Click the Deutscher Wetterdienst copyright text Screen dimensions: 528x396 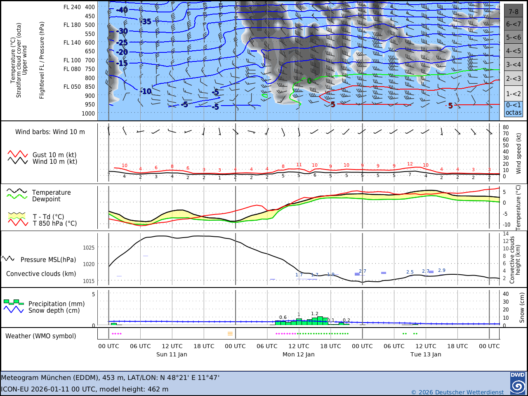[457, 392]
